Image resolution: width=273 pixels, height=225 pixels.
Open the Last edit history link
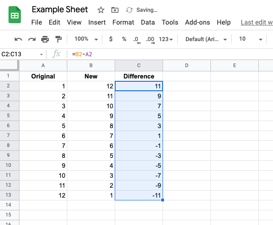tap(257, 22)
